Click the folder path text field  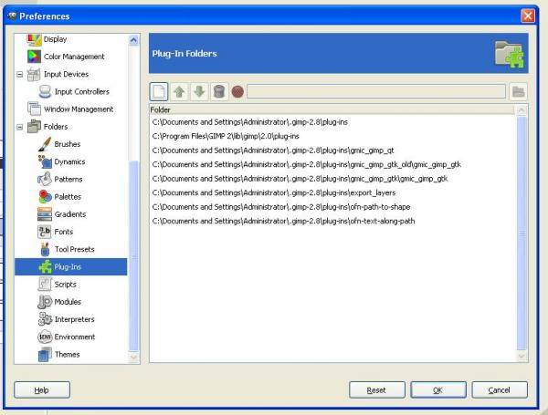[376, 91]
